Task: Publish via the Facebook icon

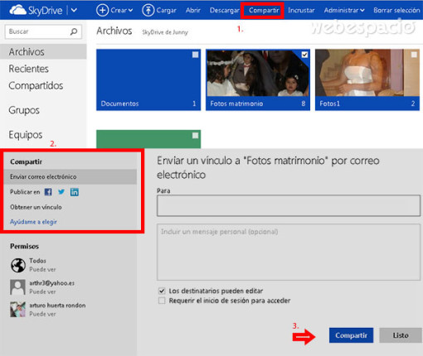Action: (x=48, y=192)
